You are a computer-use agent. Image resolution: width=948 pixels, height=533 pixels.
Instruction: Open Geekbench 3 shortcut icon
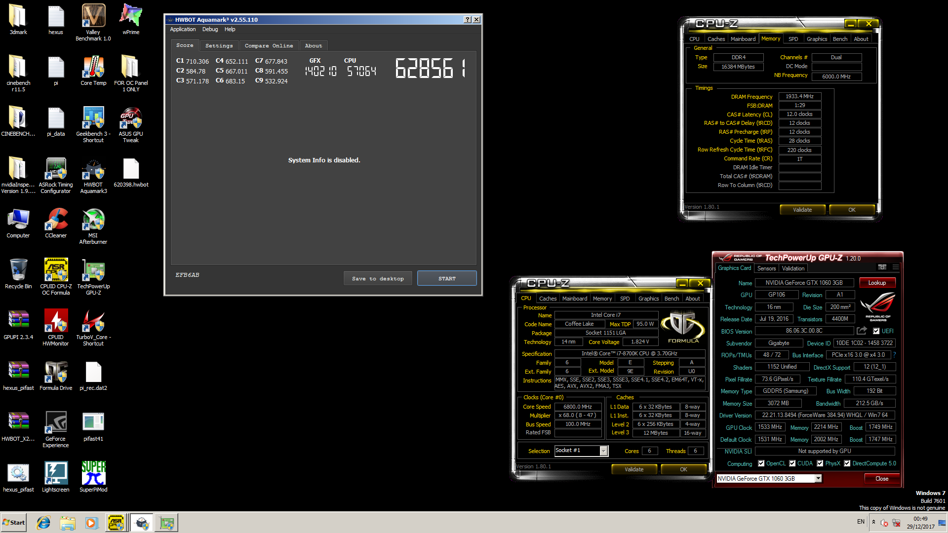click(93, 124)
